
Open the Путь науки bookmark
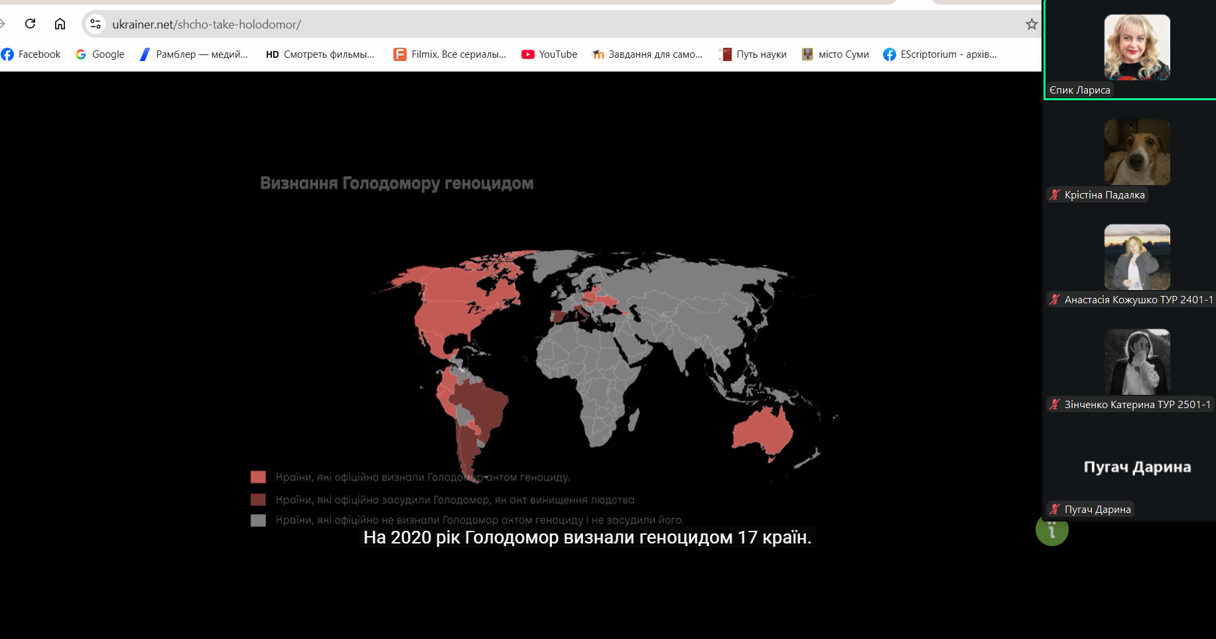pos(753,54)
